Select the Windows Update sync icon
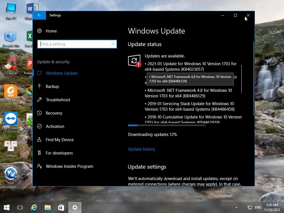The width and height of the screenshot is (284, 213). [x=39, y=73]
